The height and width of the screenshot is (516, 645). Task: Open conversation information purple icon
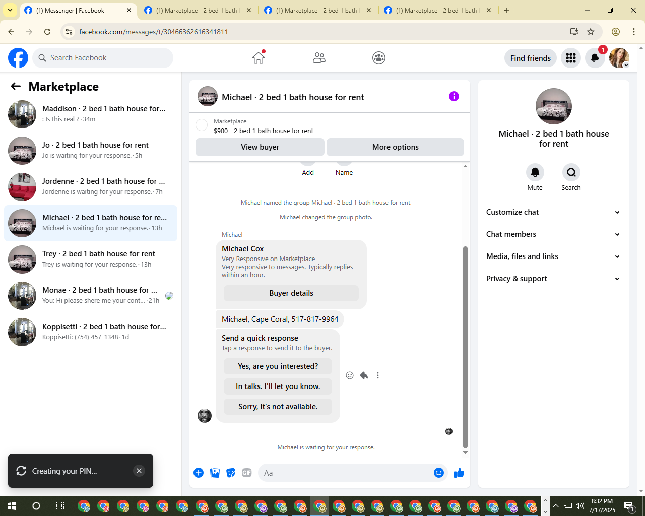pos(454,96)
